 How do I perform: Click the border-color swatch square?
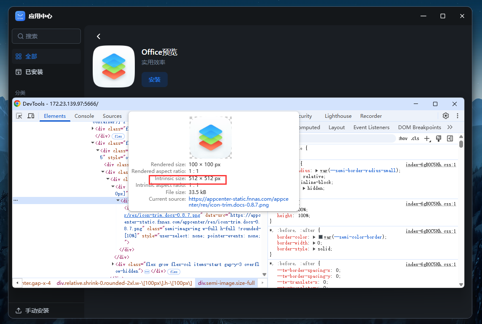[321, 237]
